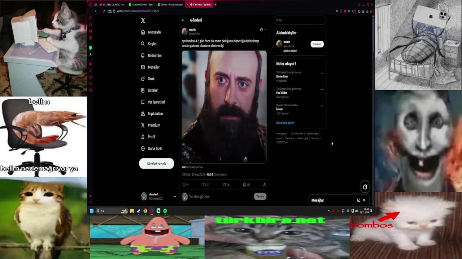Open more options for Evrim Akın trend

pos(322,73)
